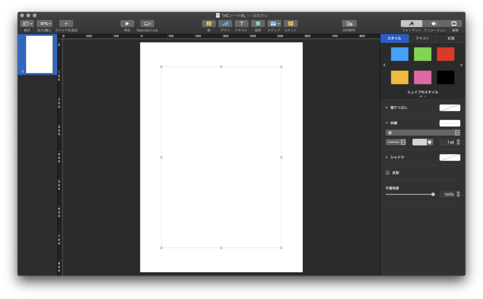Click the border style preview swatch

pyautogui.click(x=450, y=123)
